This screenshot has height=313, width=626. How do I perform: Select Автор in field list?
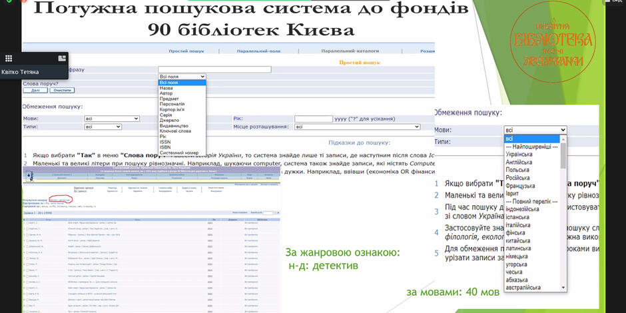pyautogui.click(x=166, y=93)
